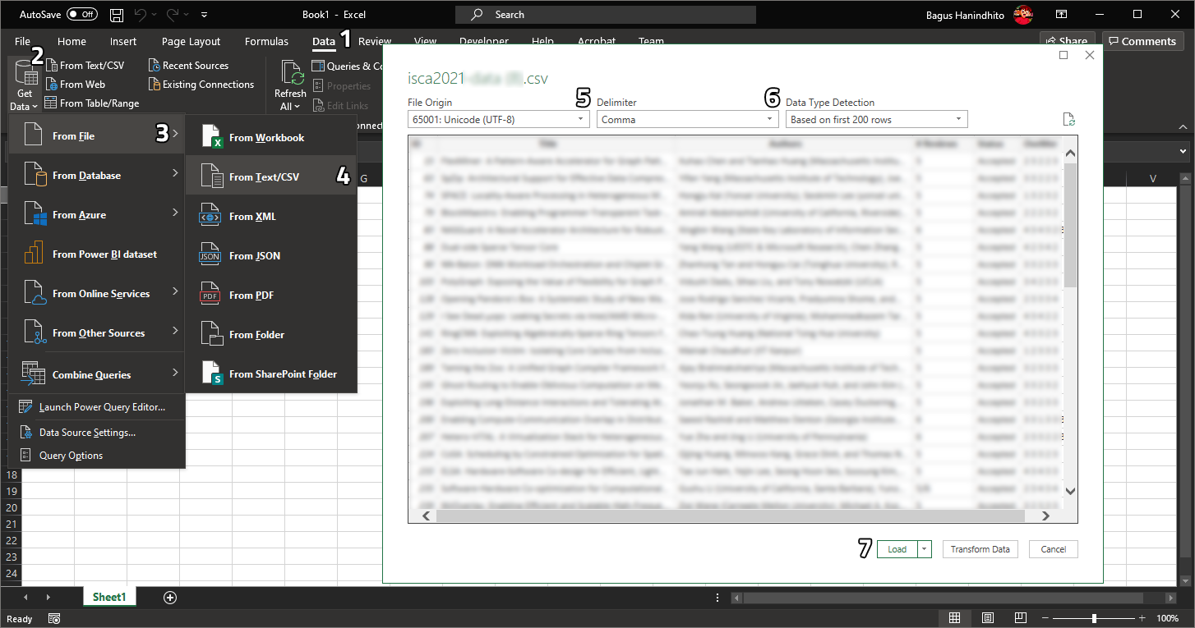Screen dimensions: 1195x628
Task: Click the Search box in title bar
Action: 605,15
